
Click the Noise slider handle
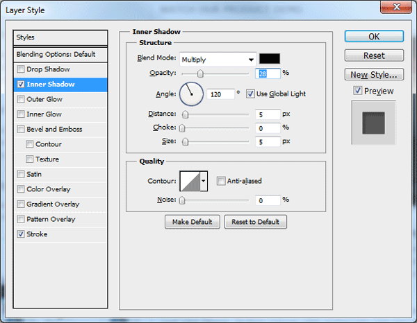pyautogui.click(x=182, y=200)
